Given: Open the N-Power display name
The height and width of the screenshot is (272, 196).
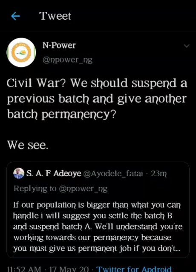Looking at the screenshot, I should point(59,46).
